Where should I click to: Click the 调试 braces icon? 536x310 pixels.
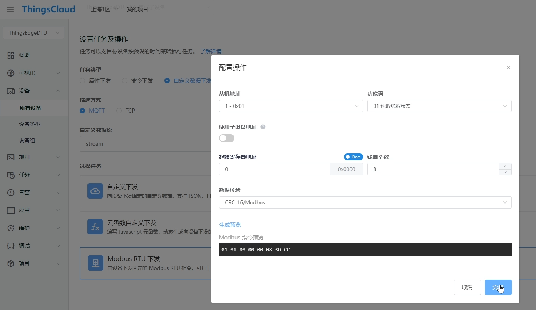(x=11, y=246)
